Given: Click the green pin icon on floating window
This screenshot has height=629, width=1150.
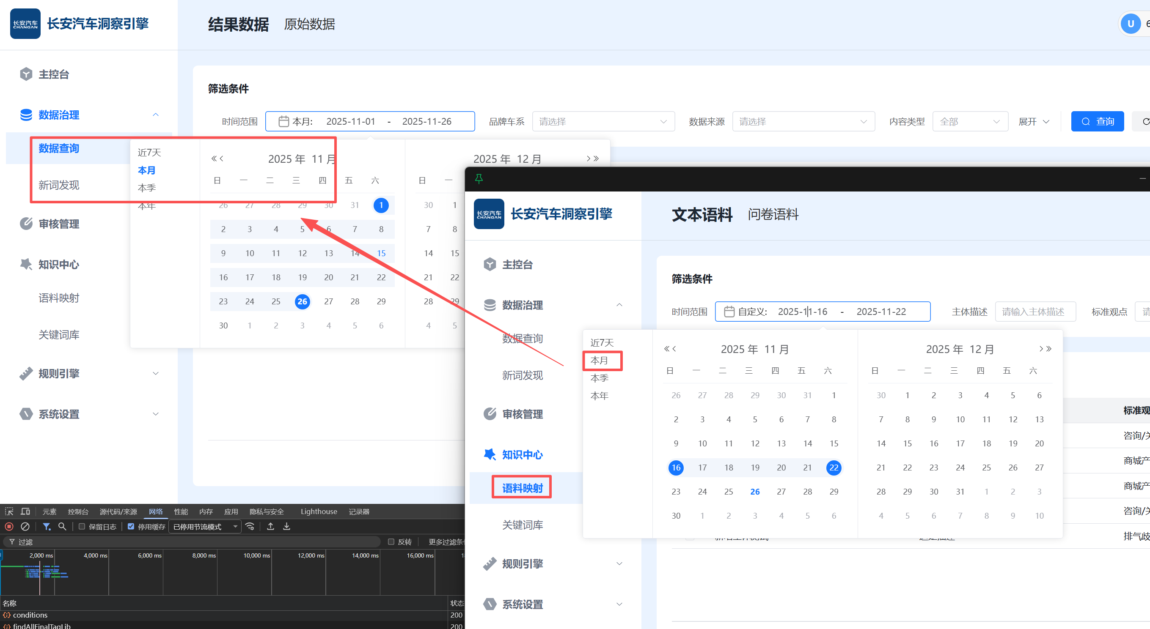Looking at the screenshot, I should tap(479, 179).
